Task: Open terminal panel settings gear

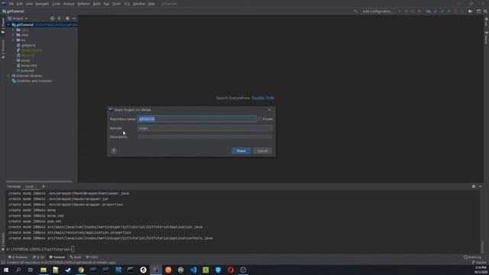Action: pos(474,186)
